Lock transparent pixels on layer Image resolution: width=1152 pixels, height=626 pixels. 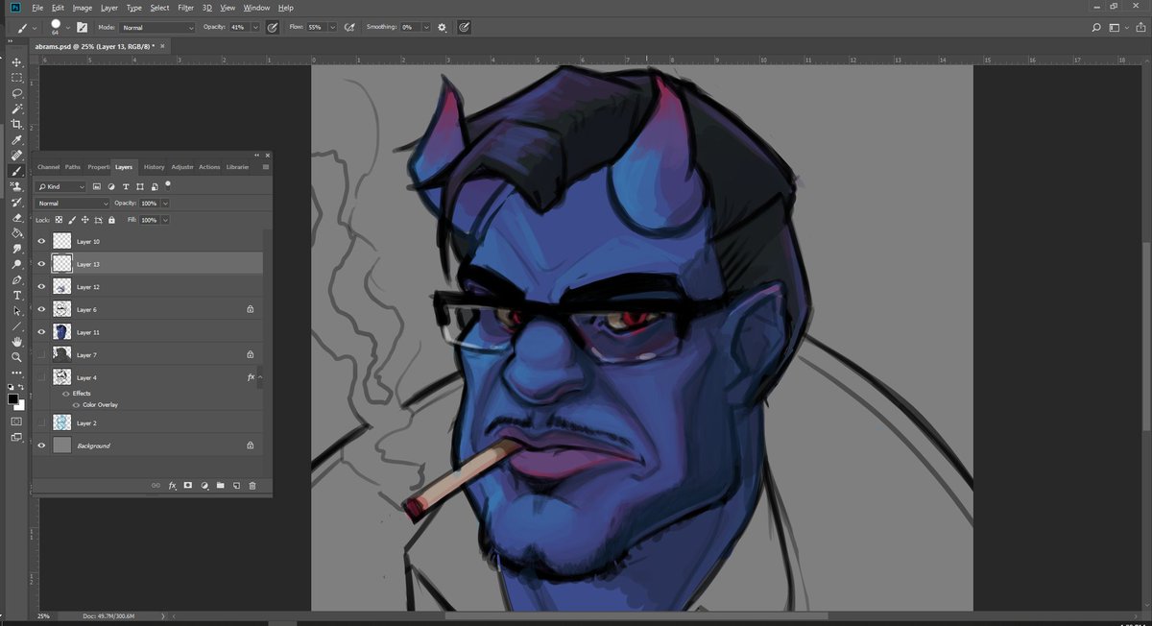coord(59,220)
